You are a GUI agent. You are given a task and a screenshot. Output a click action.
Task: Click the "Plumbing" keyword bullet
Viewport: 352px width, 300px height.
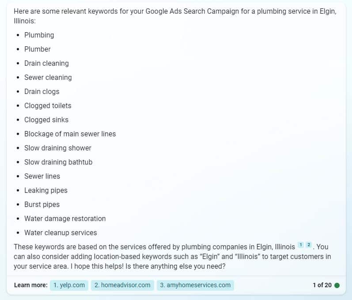tap(39, 35)
